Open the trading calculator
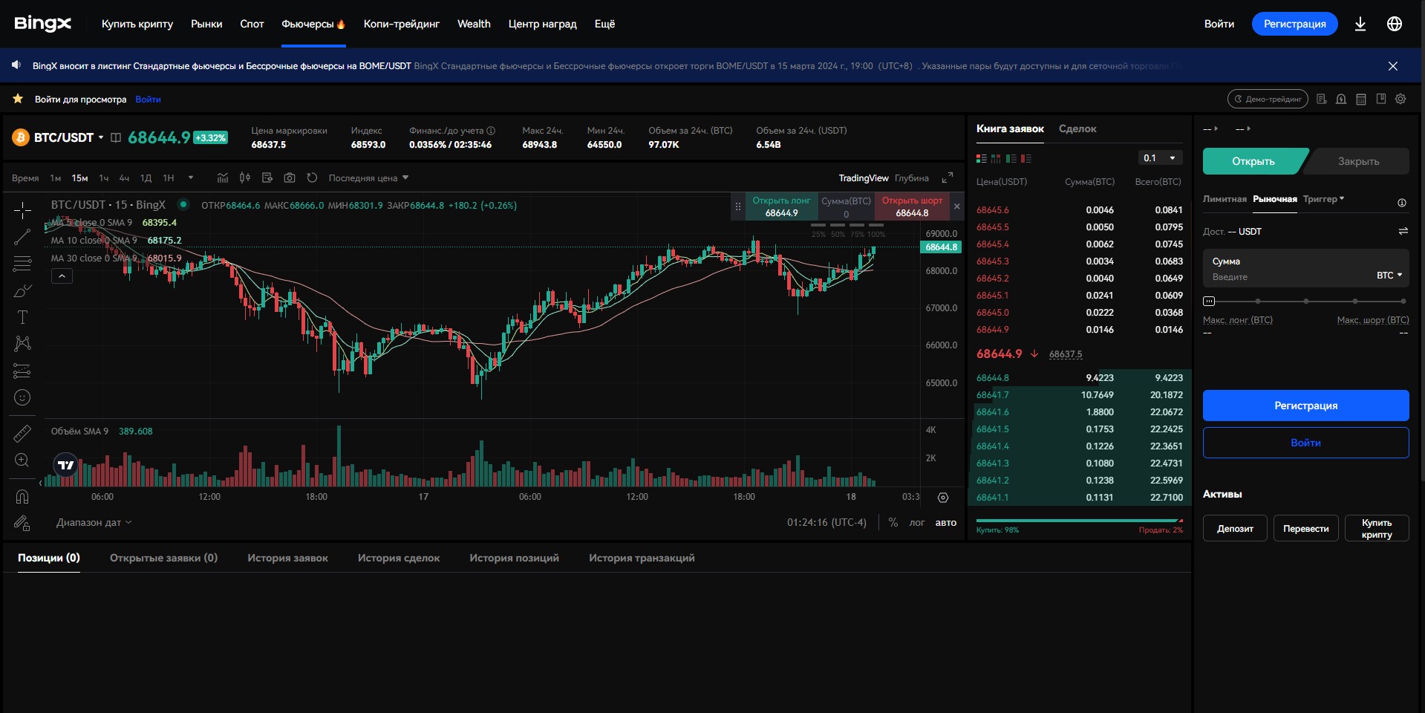1425x713 pixels. [x=1361, y=99]
